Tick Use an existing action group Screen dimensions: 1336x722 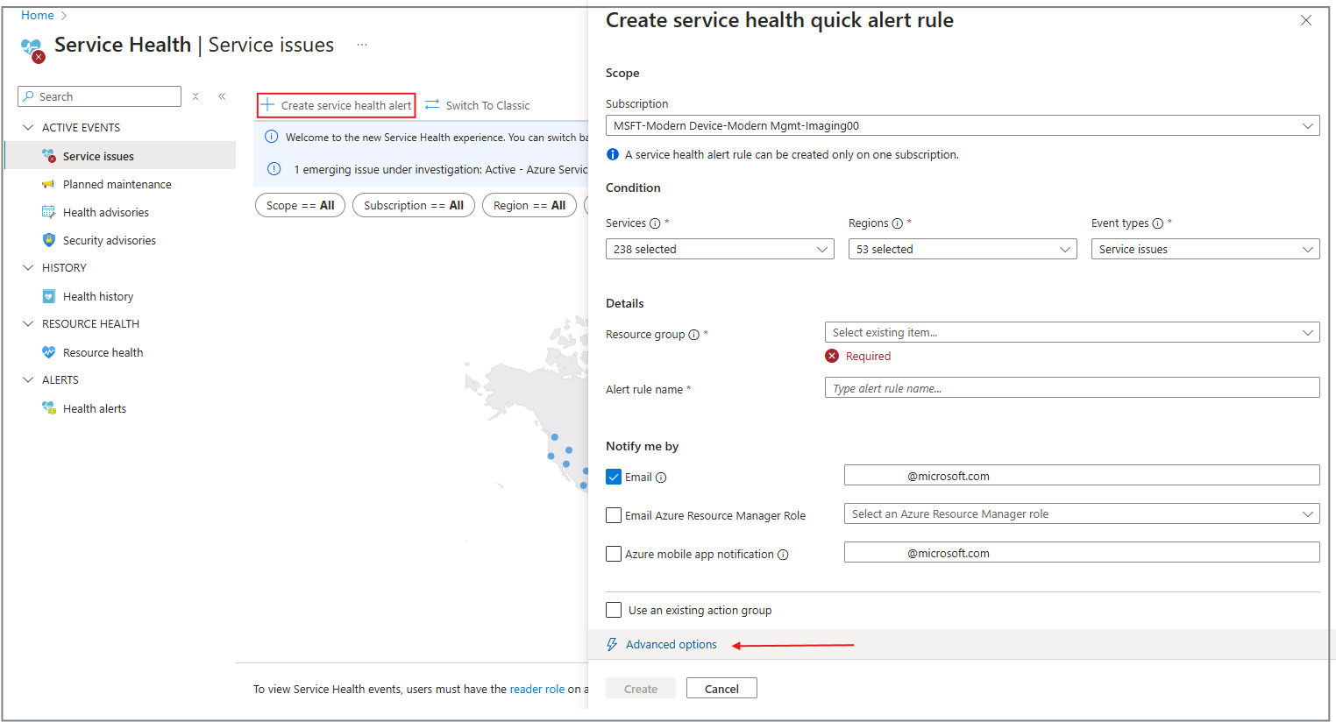pyautogui.click(x=614, y=610)
